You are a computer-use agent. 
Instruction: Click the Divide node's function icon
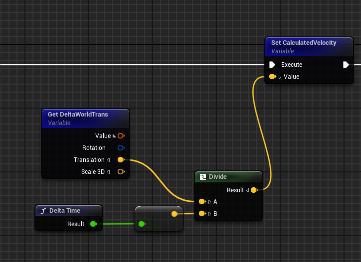tap(203, 177)
